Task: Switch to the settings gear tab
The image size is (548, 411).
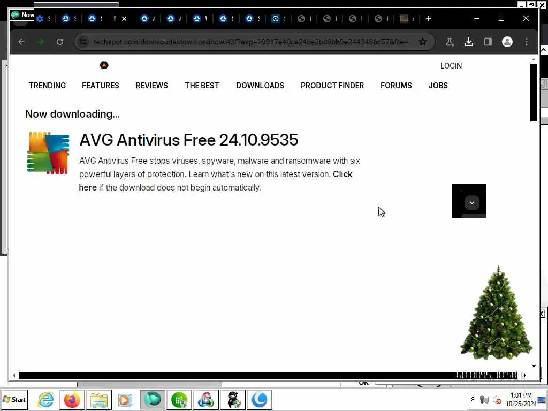Action: 40,19
